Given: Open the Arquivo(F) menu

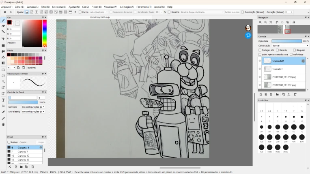Looking at the screenshot, I should pyautogui.click(x=7, y=7).
